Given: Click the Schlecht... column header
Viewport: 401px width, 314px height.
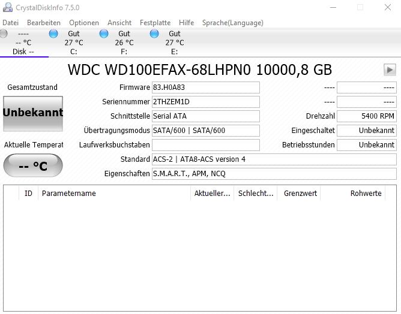Looking at the screenshot, I should click(256, 193).
